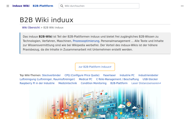Open CPQ (Configure Price Quote) topic
190x119 pixels.
point(82,75)
